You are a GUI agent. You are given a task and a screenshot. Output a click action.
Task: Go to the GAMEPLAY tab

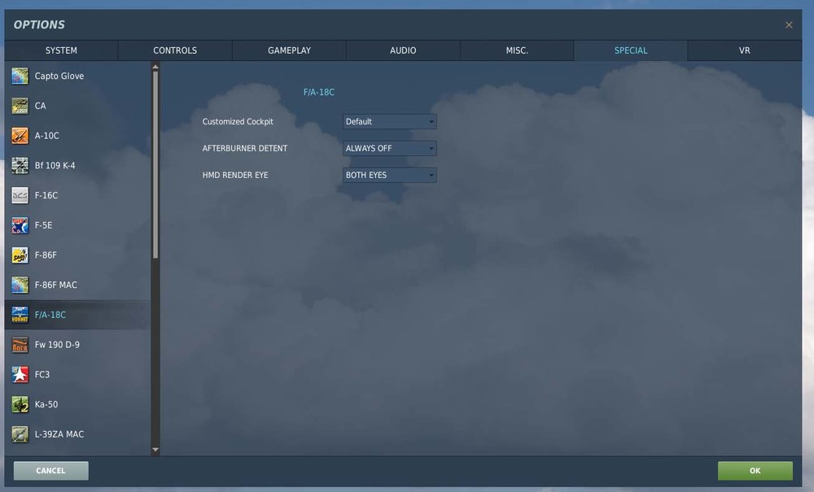[289, 50]
